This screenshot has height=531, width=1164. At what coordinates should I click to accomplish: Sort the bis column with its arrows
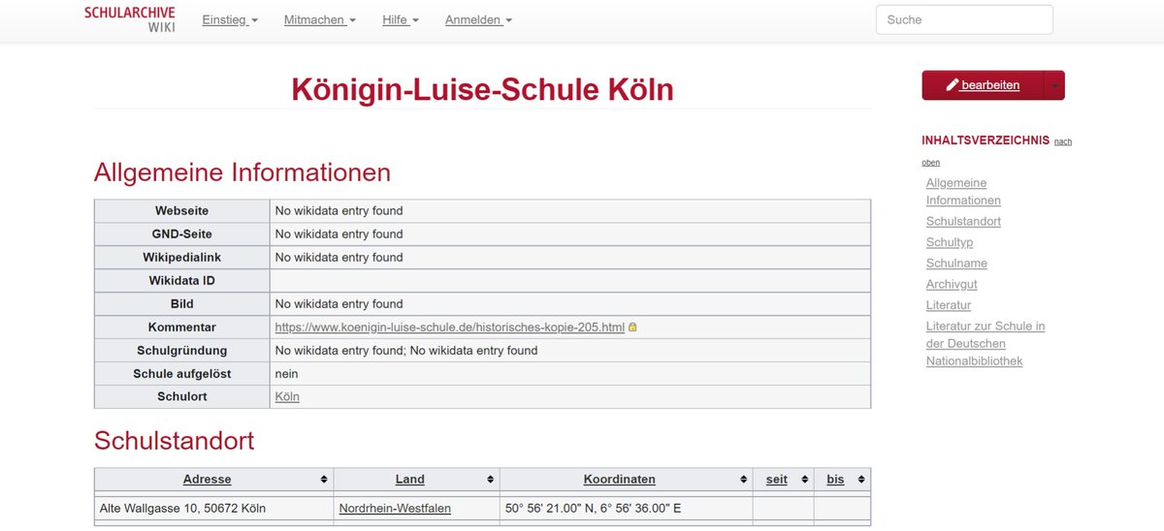(x=862, y=480)
